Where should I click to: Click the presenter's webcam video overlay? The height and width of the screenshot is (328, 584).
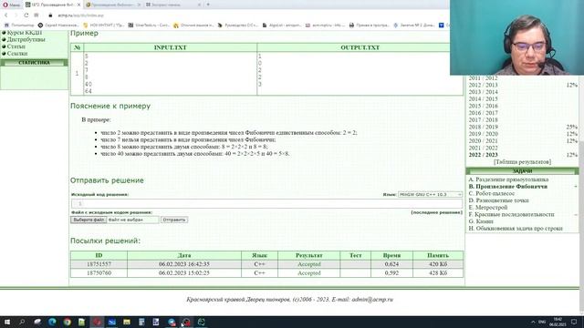[516, 37]
